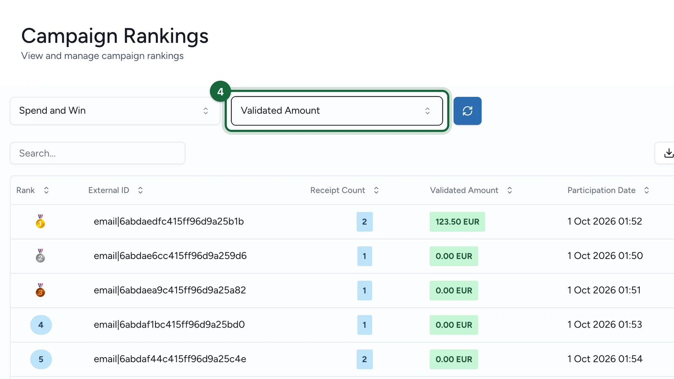Click 0.00 EUR in the 01:50 row
674x379 pixels.
coord(454,256)
